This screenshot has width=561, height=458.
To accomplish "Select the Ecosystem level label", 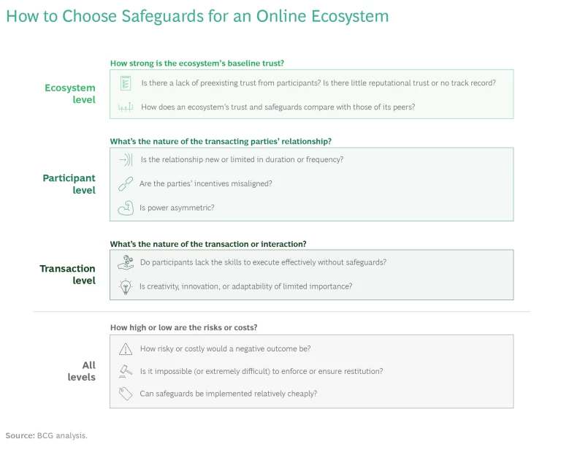I will pyautogui.click(x=70, y=93).
